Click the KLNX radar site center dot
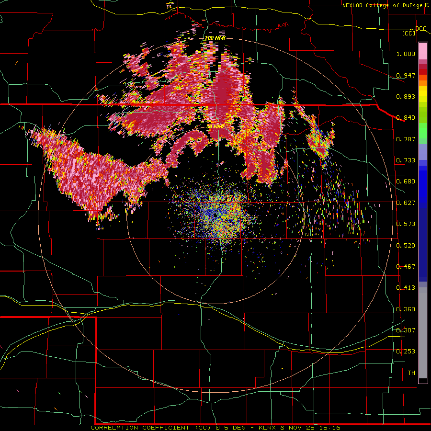This screenshot has height=431, width=431. click(215, 215)
